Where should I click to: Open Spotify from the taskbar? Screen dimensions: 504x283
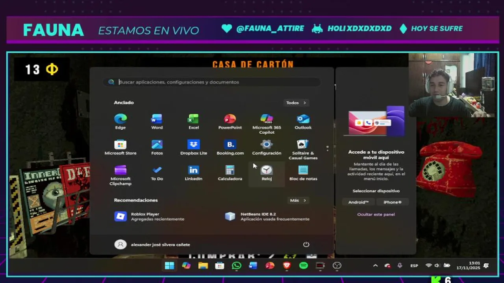pos(303,266)
